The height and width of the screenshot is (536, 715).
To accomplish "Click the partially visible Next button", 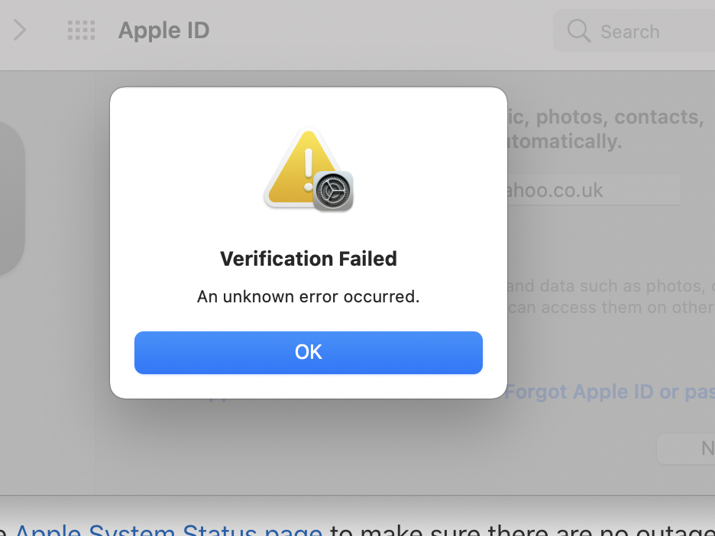I will 687,449.
